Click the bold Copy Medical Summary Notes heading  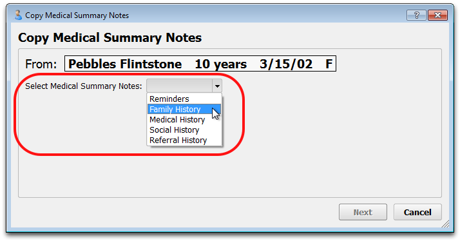[x=110, y=37]
